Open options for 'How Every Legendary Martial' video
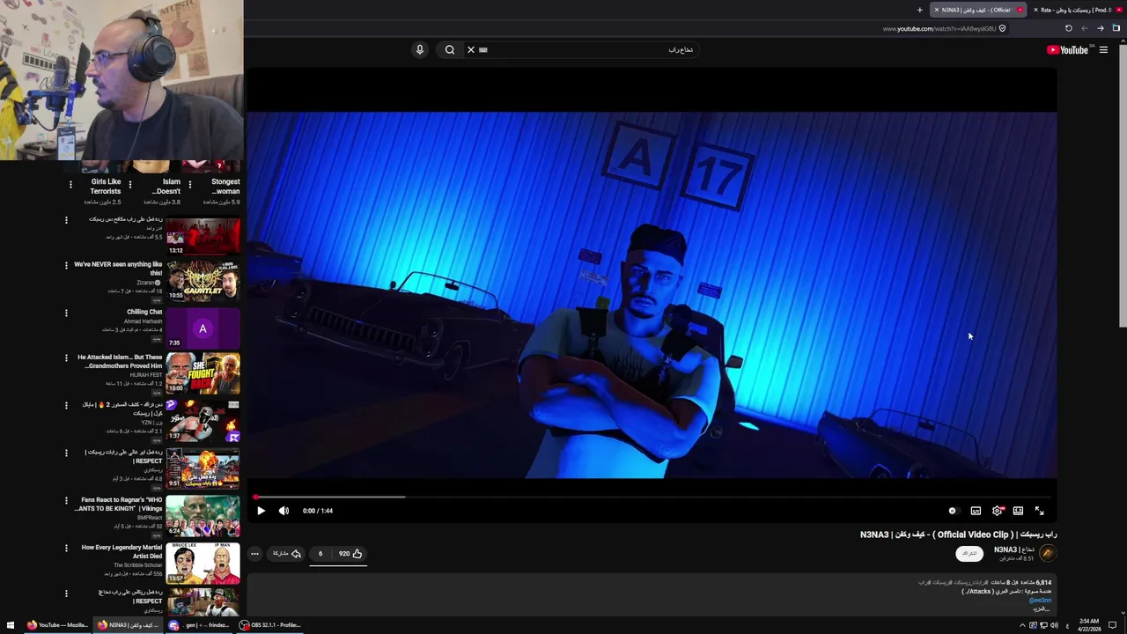 coord(66,548)
